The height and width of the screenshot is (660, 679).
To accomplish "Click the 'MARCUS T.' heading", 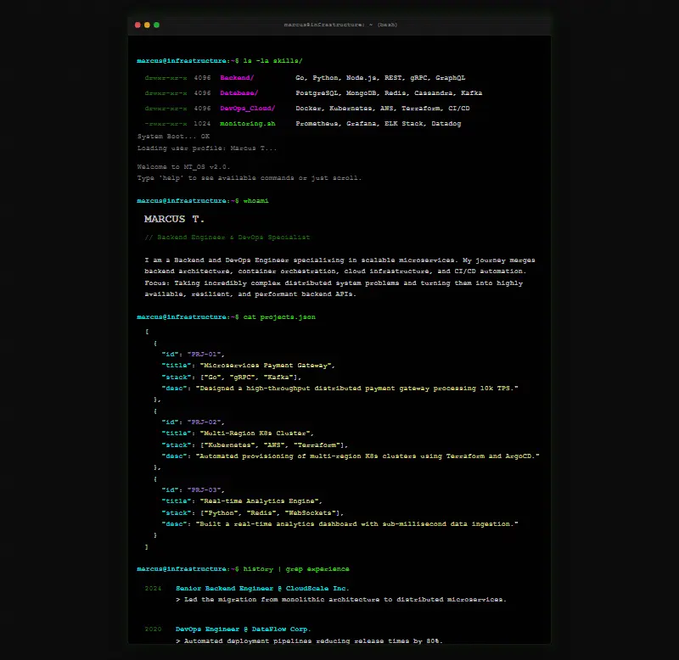I will pyautogui.click(x=174, y=219).
